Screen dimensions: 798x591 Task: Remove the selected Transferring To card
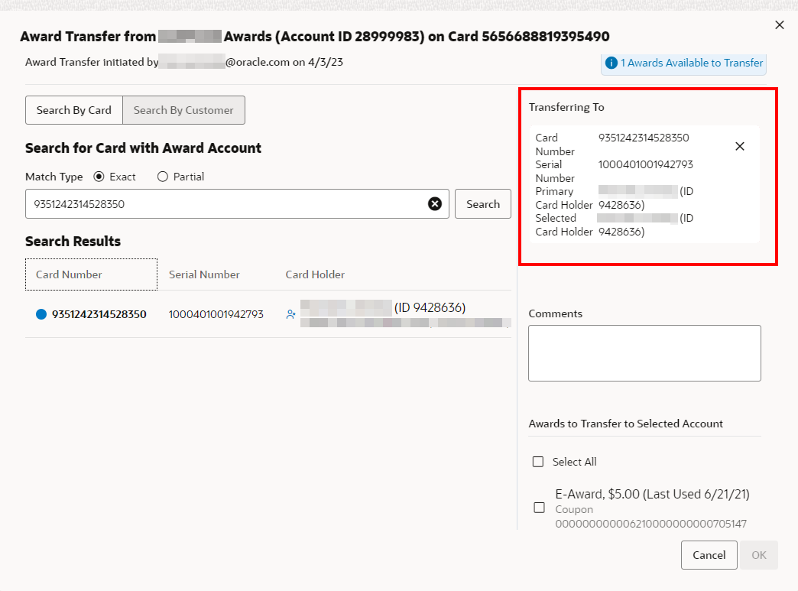(x=740, y=147)
